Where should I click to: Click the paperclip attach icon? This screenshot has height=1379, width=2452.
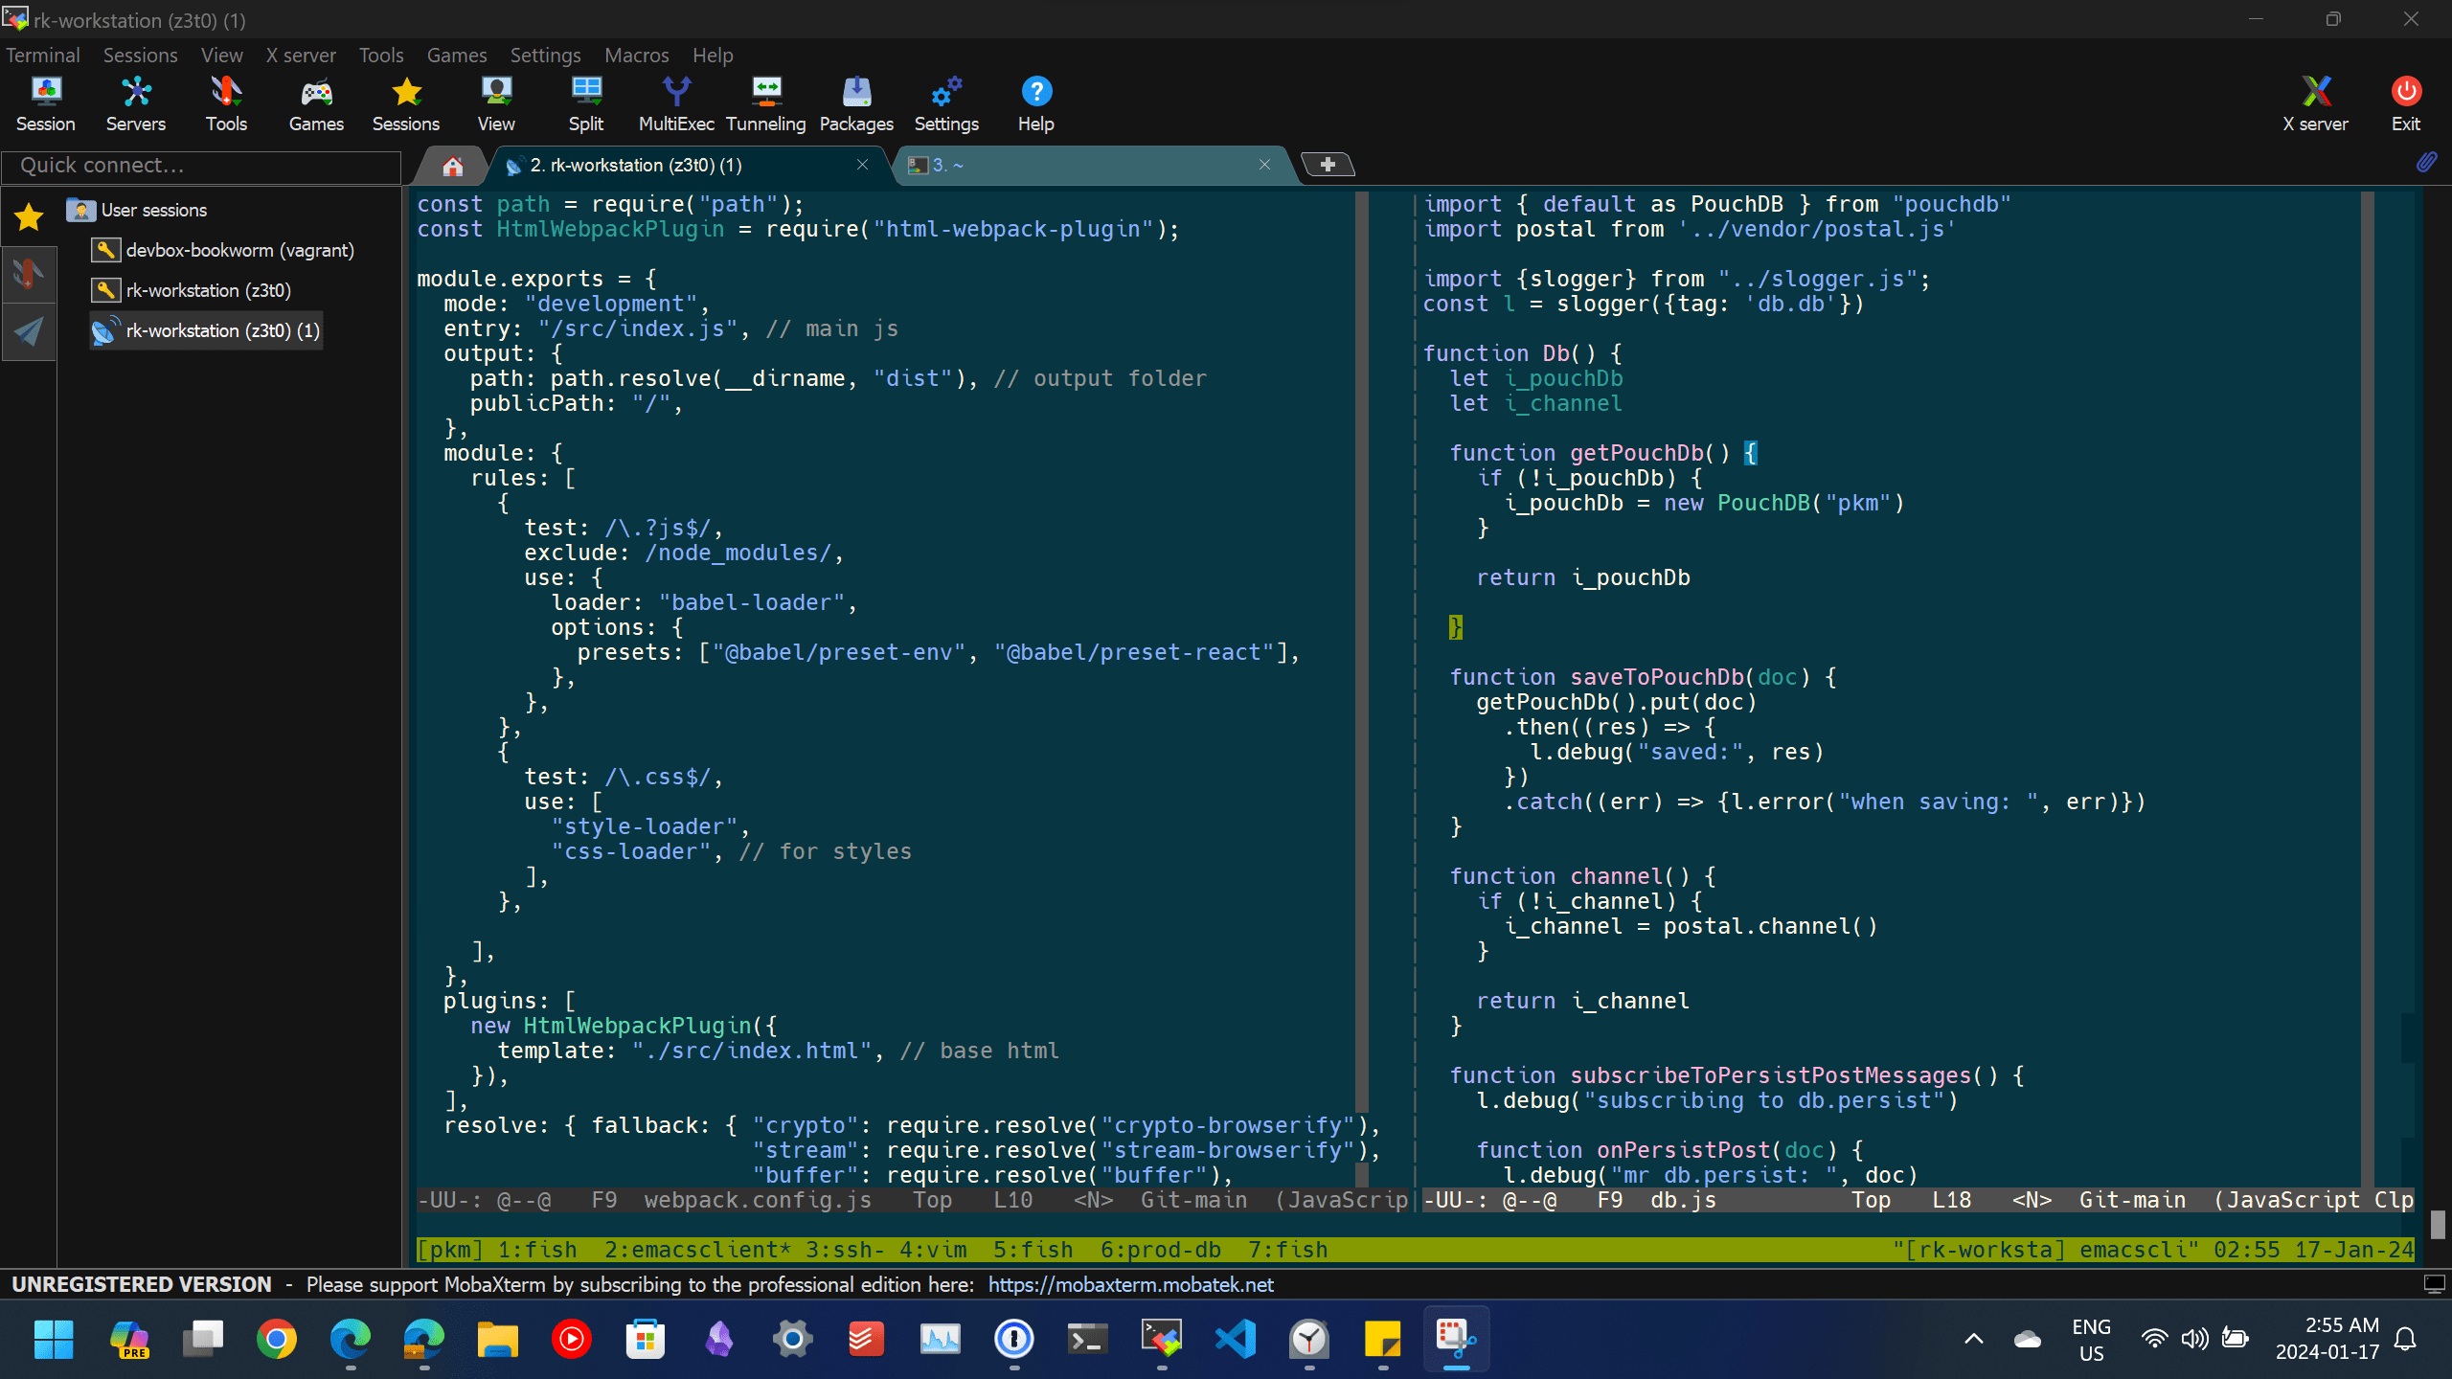coord(2426,162)
